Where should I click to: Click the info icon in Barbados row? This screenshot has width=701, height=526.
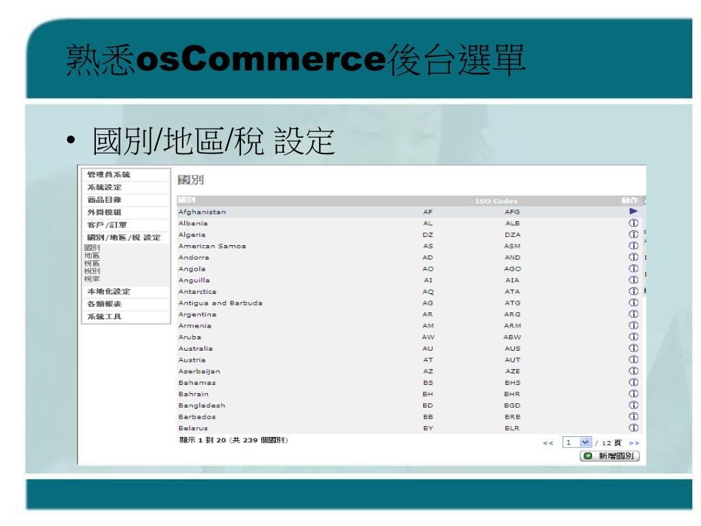(633, 416)
